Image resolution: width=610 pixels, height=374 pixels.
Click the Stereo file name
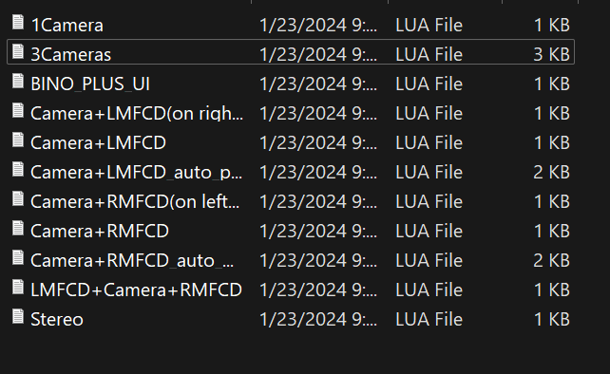(x=57, y=320)
